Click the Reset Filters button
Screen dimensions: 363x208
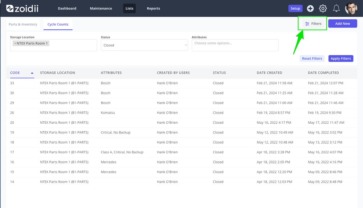click(x=312, y=59)
